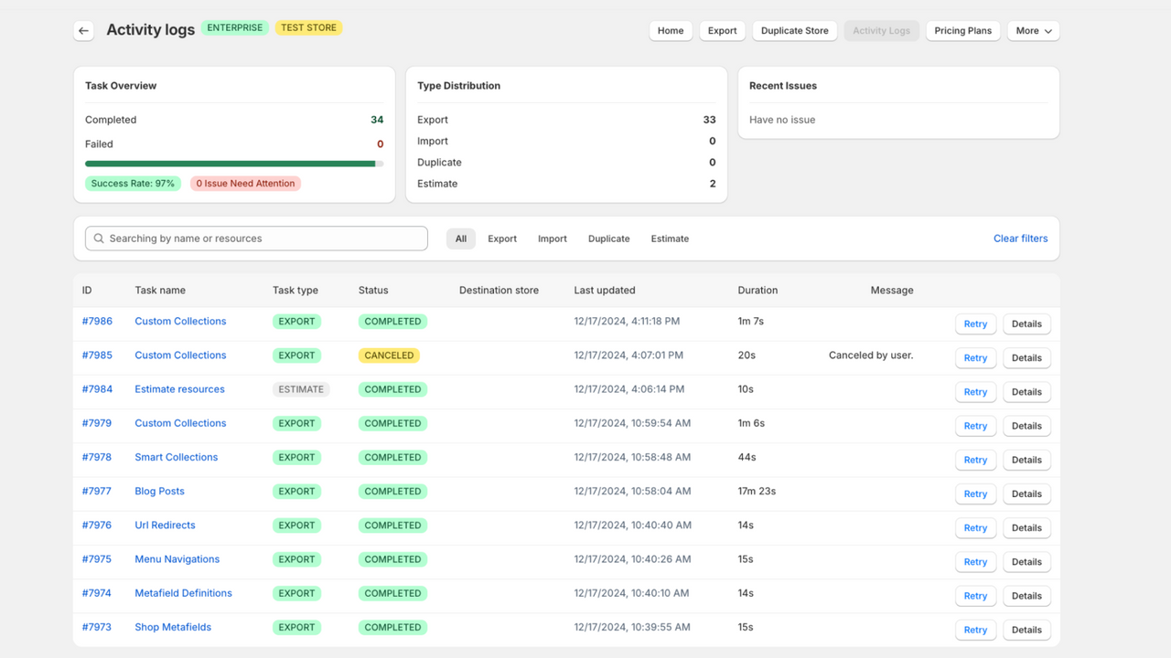View Details for task #7979
1171x658 pixels.
[x=1026, y=426]
